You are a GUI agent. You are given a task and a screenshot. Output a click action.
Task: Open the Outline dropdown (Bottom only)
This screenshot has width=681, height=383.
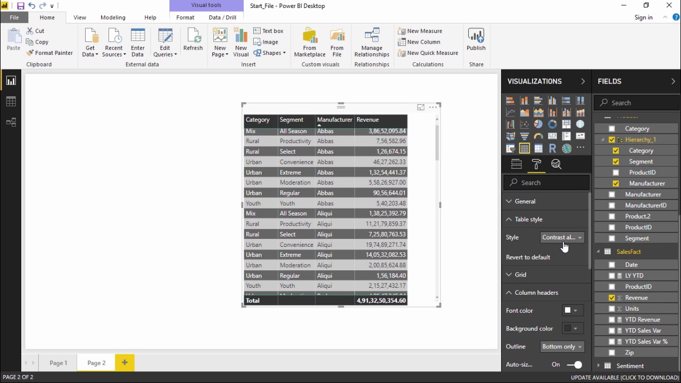coord(562,346)
